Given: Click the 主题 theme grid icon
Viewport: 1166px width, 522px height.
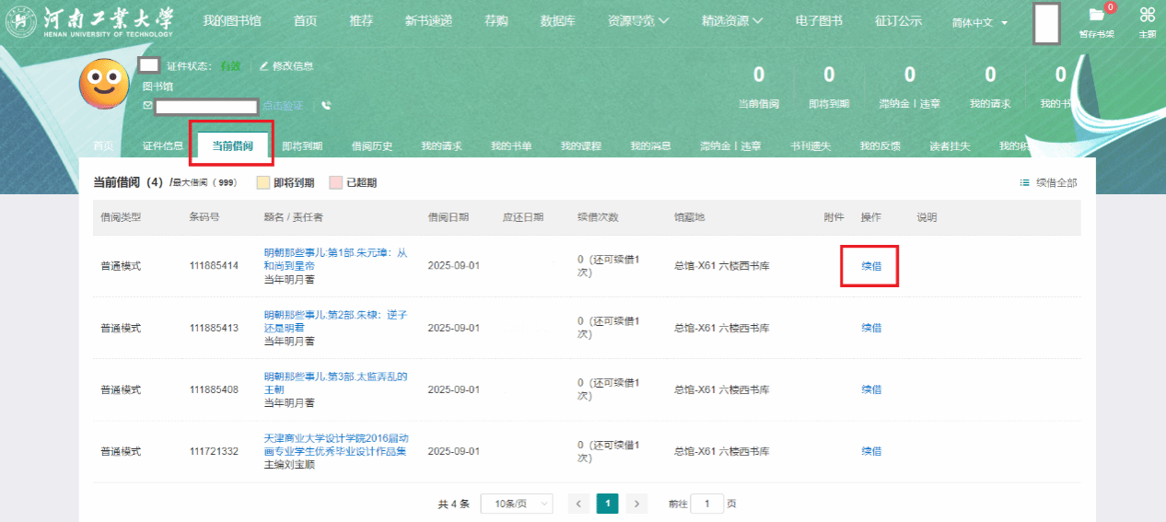Looking at the screenshot, I should tap(1147, 15).
